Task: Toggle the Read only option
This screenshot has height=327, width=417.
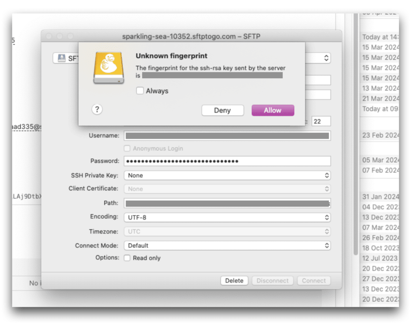Action: 127,258
